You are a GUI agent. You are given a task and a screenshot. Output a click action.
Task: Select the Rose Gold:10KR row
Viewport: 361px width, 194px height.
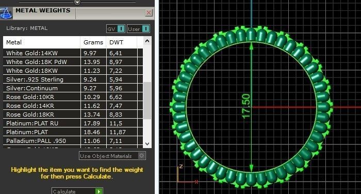[x=73, y=97]
